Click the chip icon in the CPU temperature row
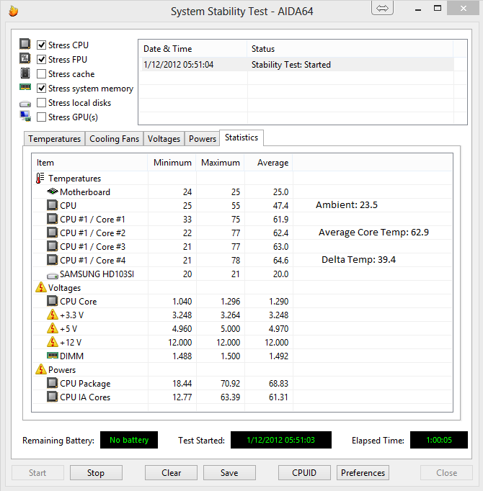Image resolution: width=483 pixels, height=491 pixels. pyautogui.click(x=53, y=205)
